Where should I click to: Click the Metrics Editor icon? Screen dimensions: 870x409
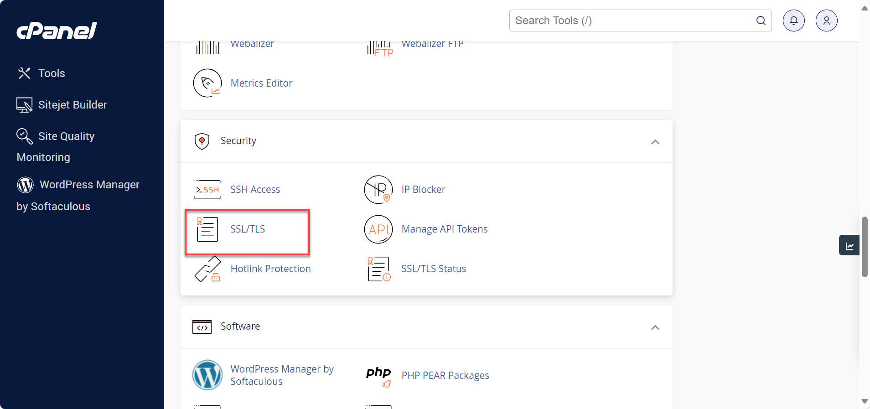click(x=207, y=83)
